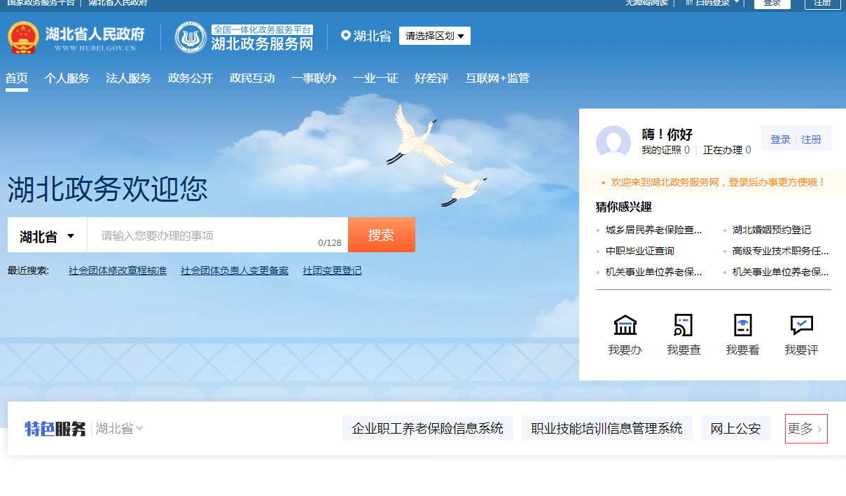Click the 我要评 feedback checkmark icon
The width and height of the screenshot is (846, 496).
pyautogui.click(x=800, y=324)
